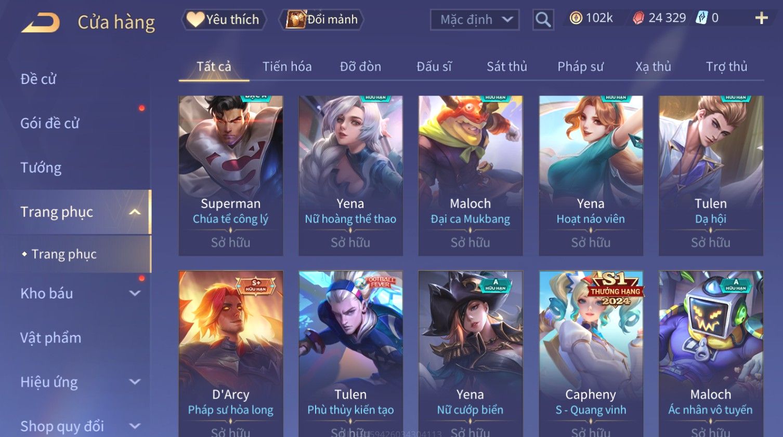Open Superman Chúa tể công lý skin
Screen dimensions: 783x437
coord(231,175)
